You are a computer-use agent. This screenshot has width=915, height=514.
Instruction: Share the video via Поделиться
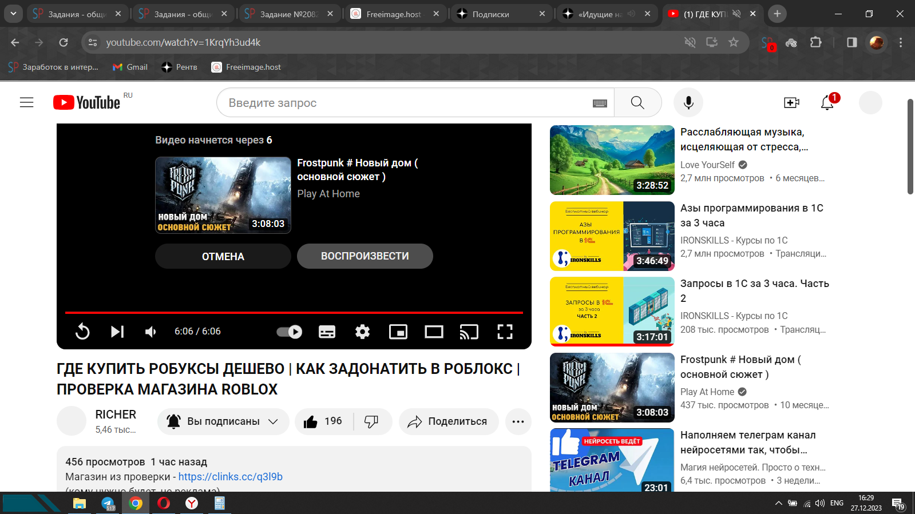pos(449,422)
